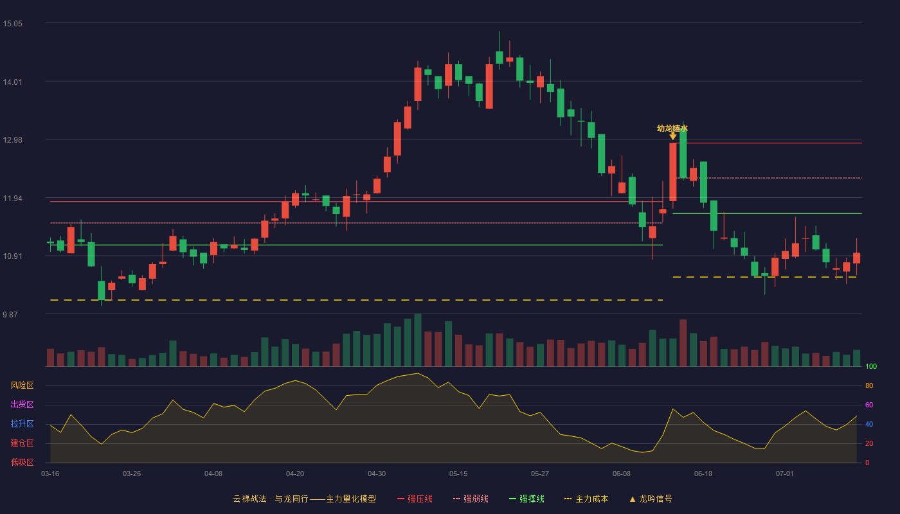
Task: Click the 05-15 date label
Action: (x=458, y=474)
